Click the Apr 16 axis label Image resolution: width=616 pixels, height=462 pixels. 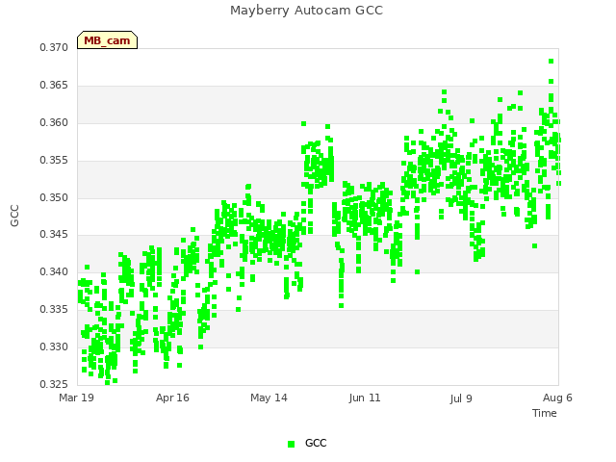coord(172,398)
